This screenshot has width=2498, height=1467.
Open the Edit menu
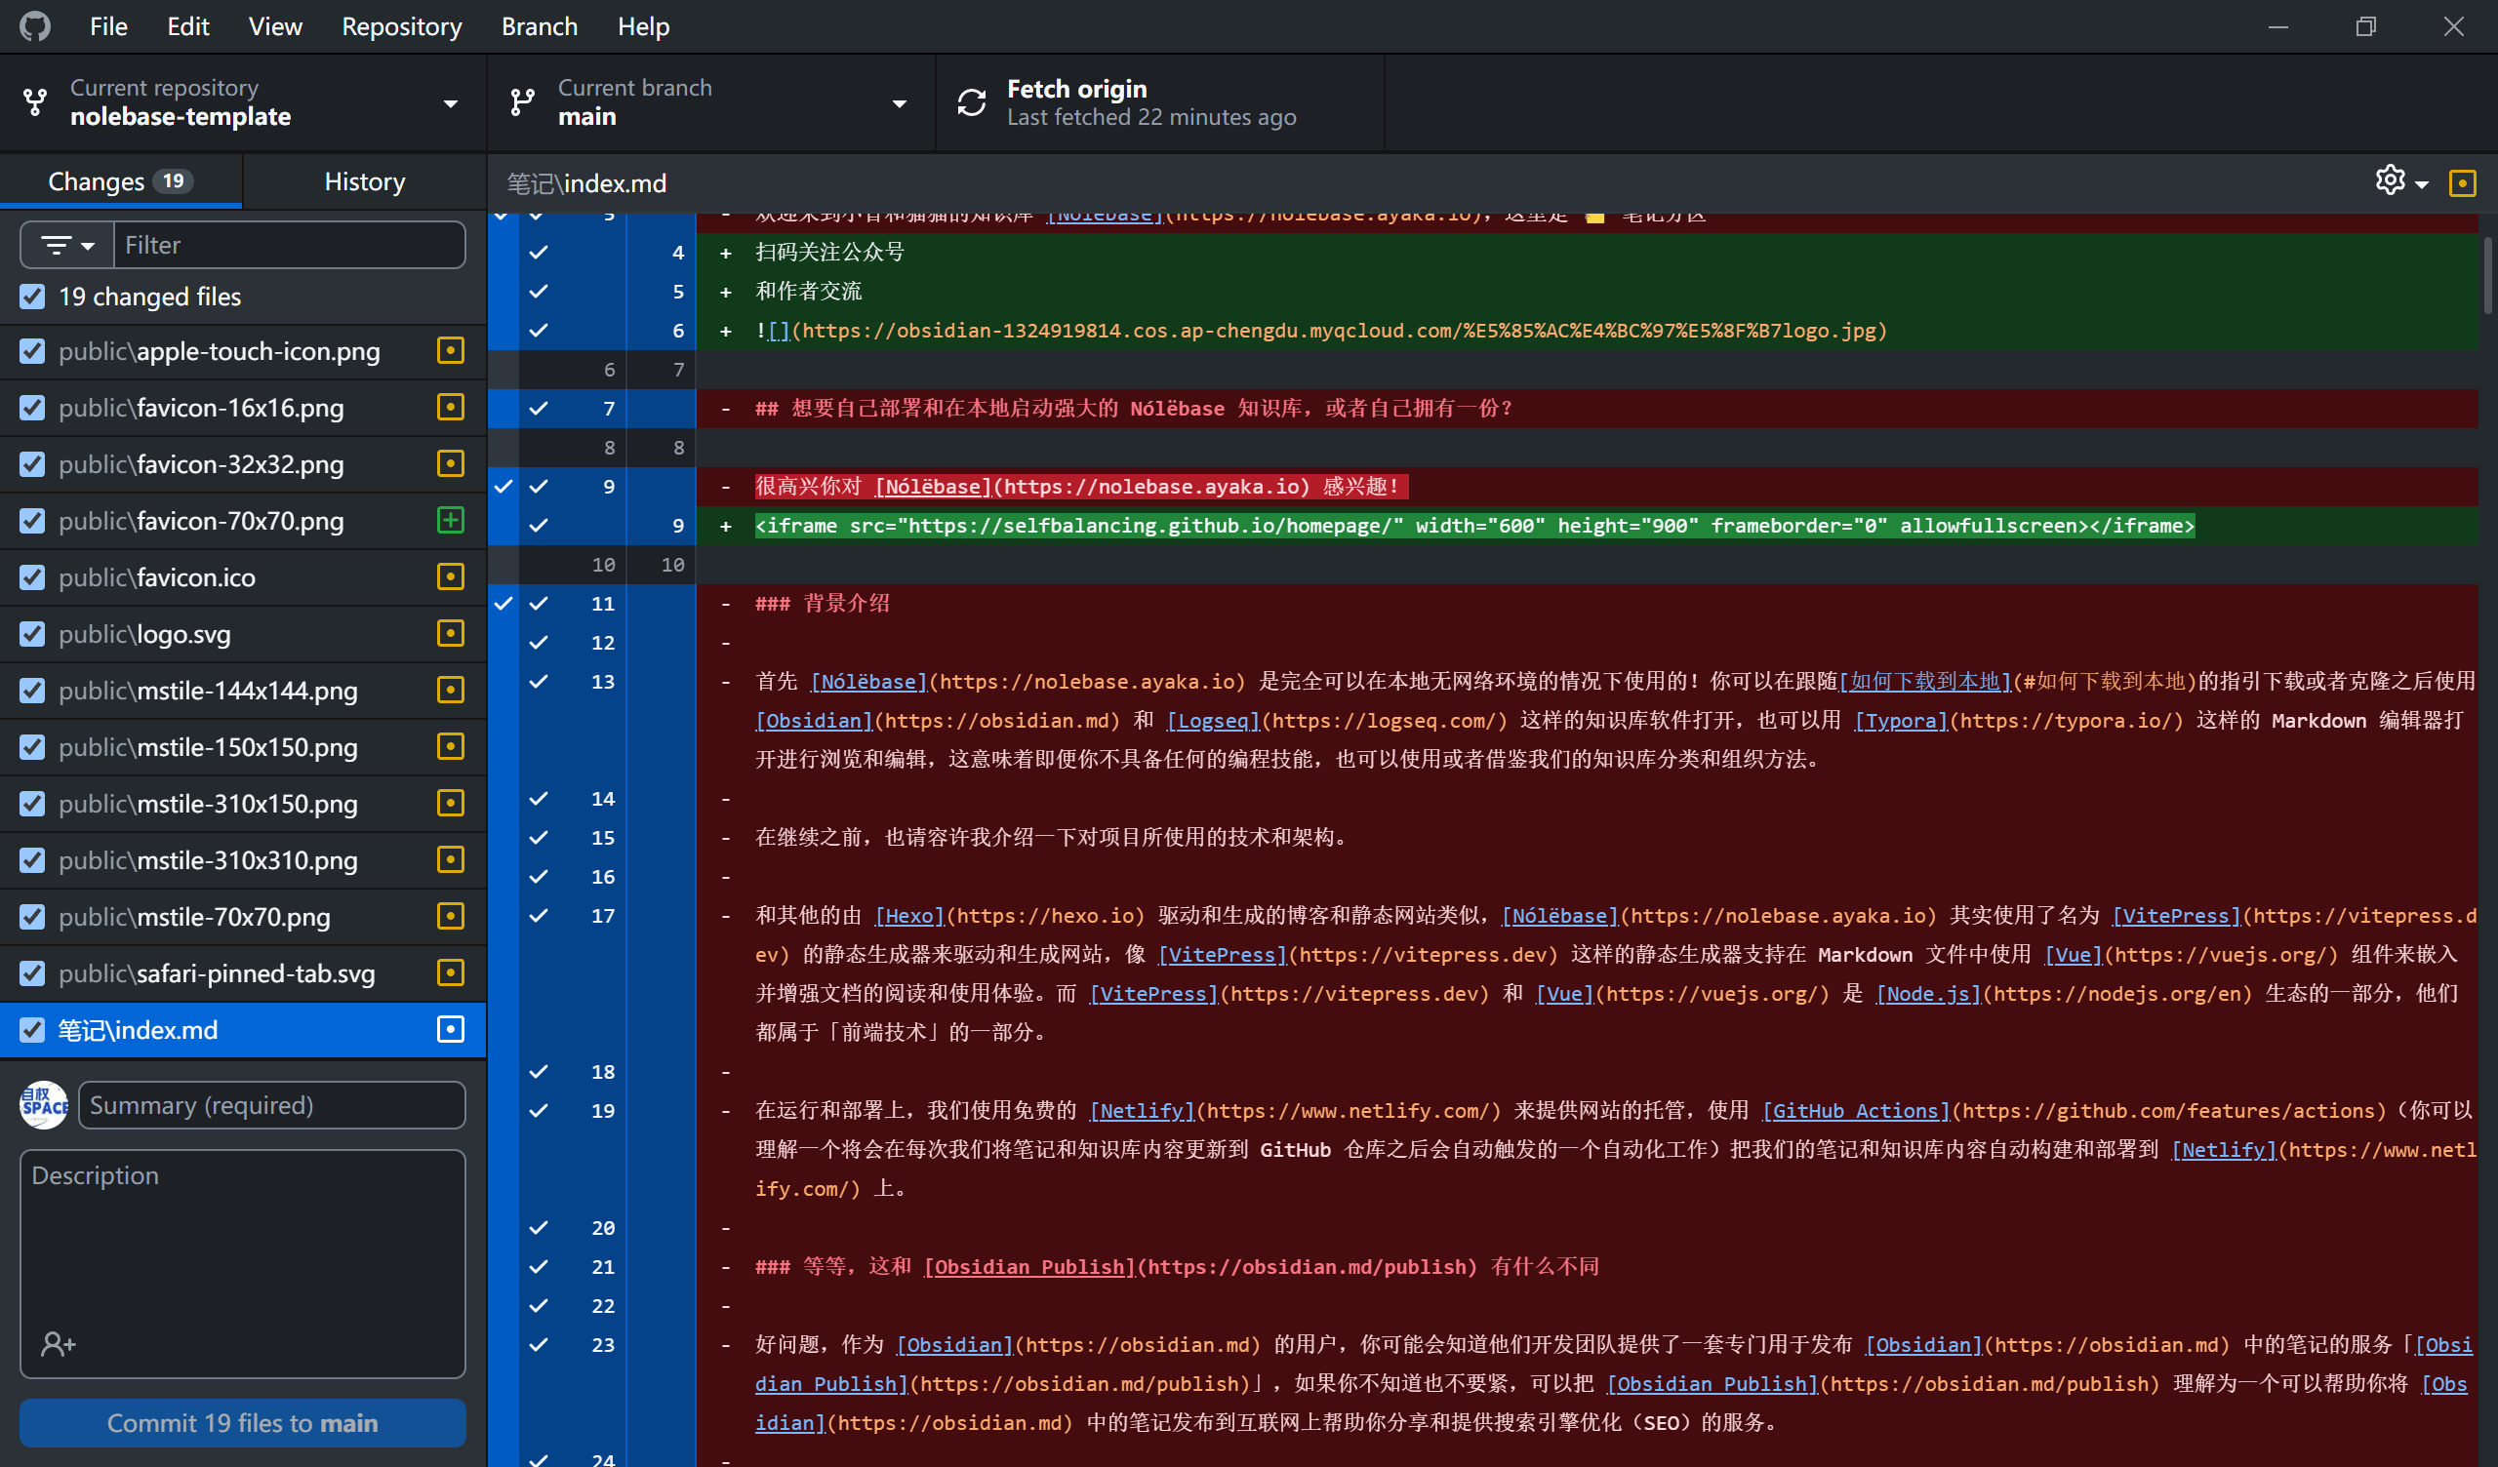[187, 26]
